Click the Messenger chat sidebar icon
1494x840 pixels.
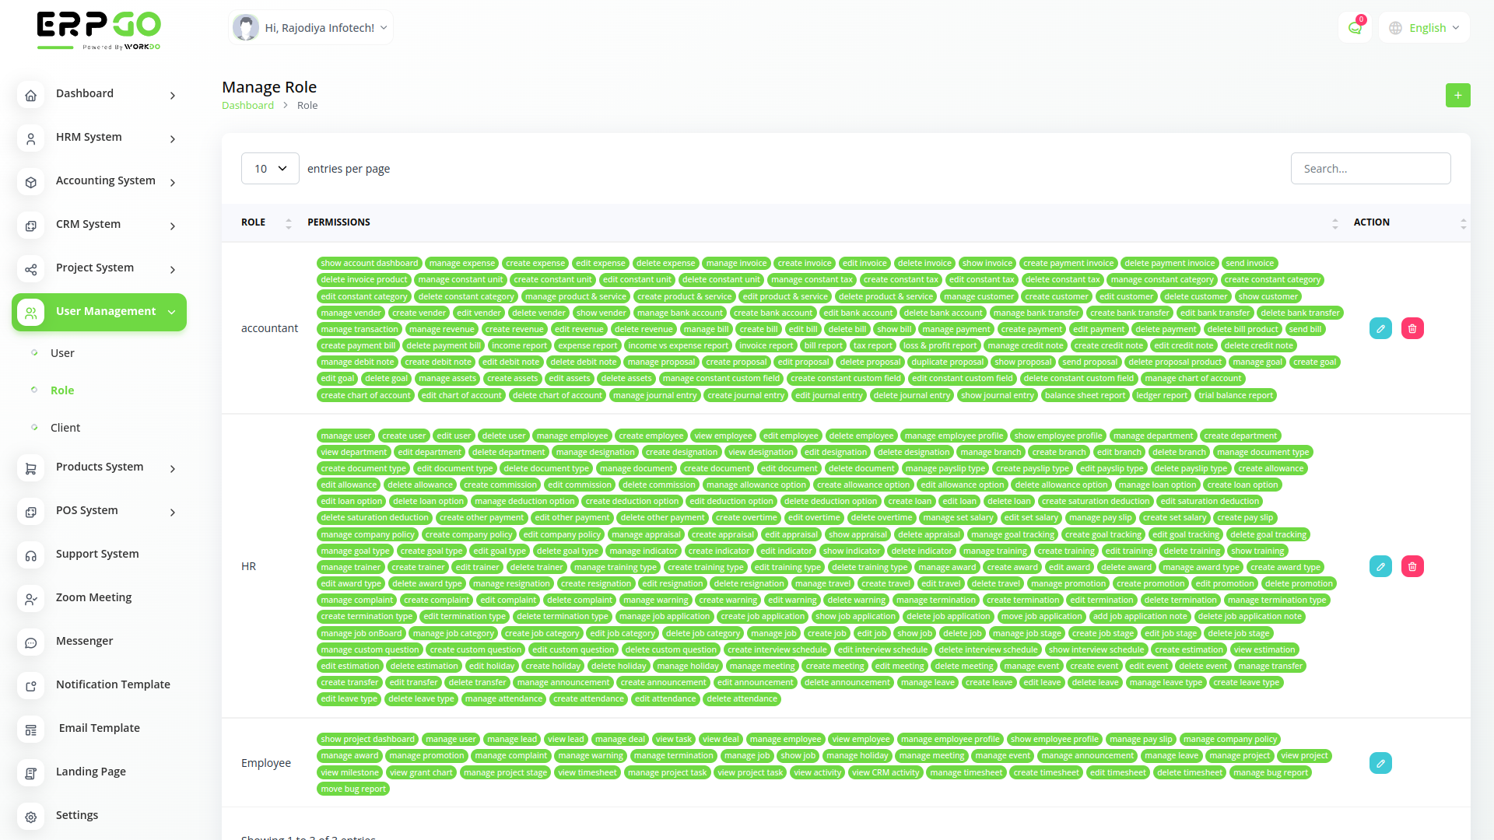point(31,642)
